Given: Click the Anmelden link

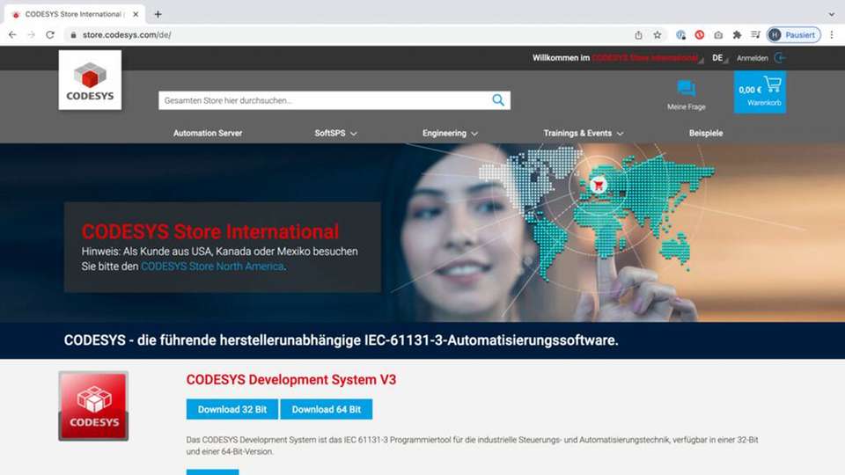Looking at the screenshot, I should click(x=752, y=58).
